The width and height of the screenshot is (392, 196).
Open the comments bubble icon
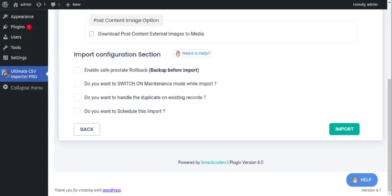point(53,5)
